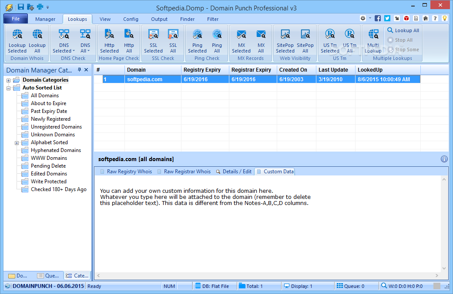This screenshot has width=453, height=294.
Task: Run US Tm Selected lookup
Action: (330, 41)
